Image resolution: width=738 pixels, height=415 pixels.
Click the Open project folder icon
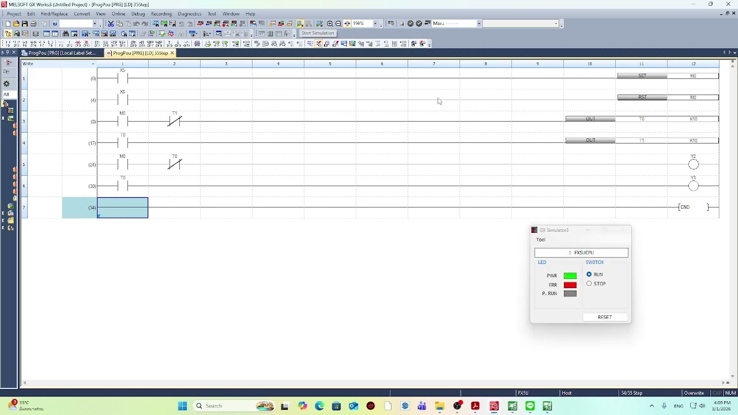click(x=16, y=24)
